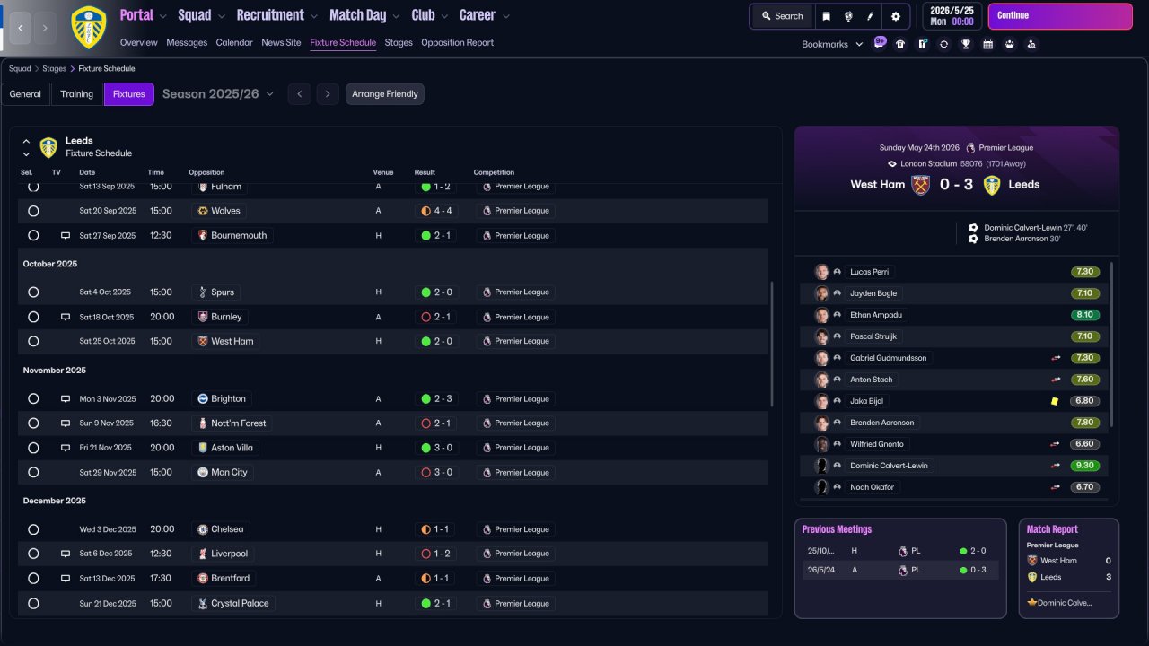Screen dimensions: 1149x646
Task: Click the Arrange Friendly button
Action: coord(385,94)
